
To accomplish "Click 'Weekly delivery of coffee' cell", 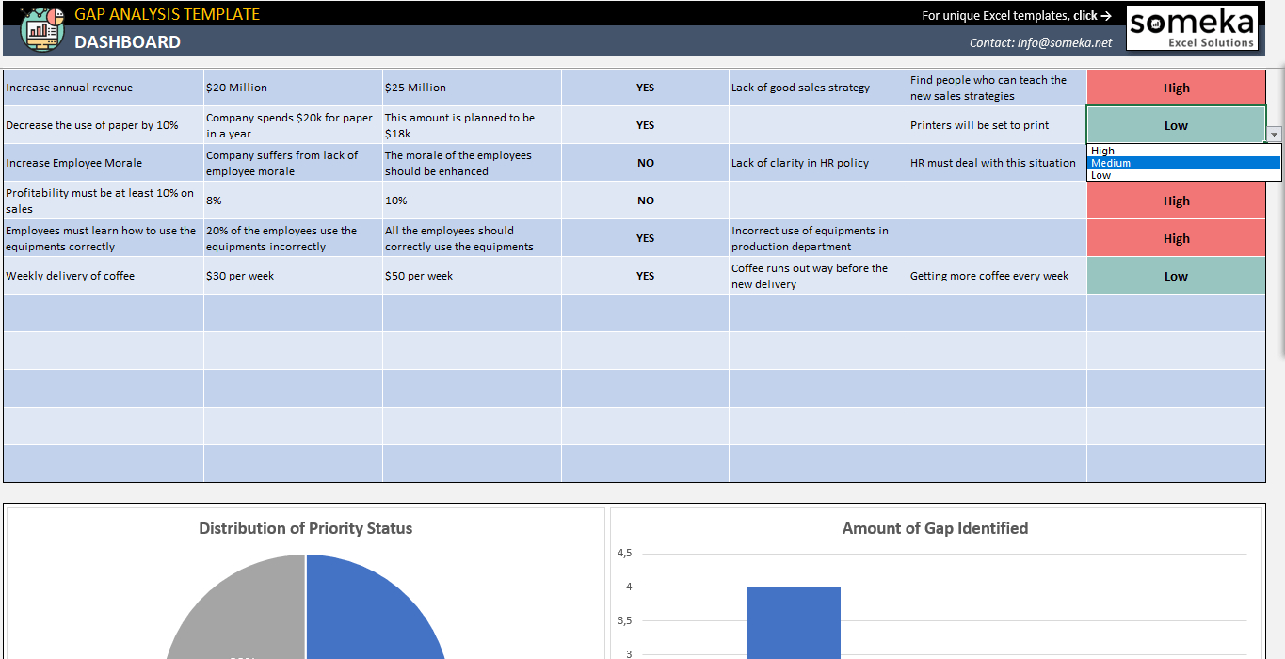I will click(104, 276).
